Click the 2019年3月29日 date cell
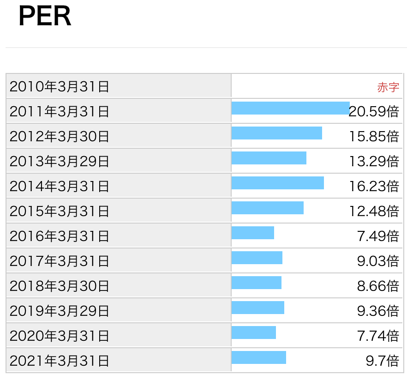The height and width of the screenshot is (375, 407). [119, 310]
